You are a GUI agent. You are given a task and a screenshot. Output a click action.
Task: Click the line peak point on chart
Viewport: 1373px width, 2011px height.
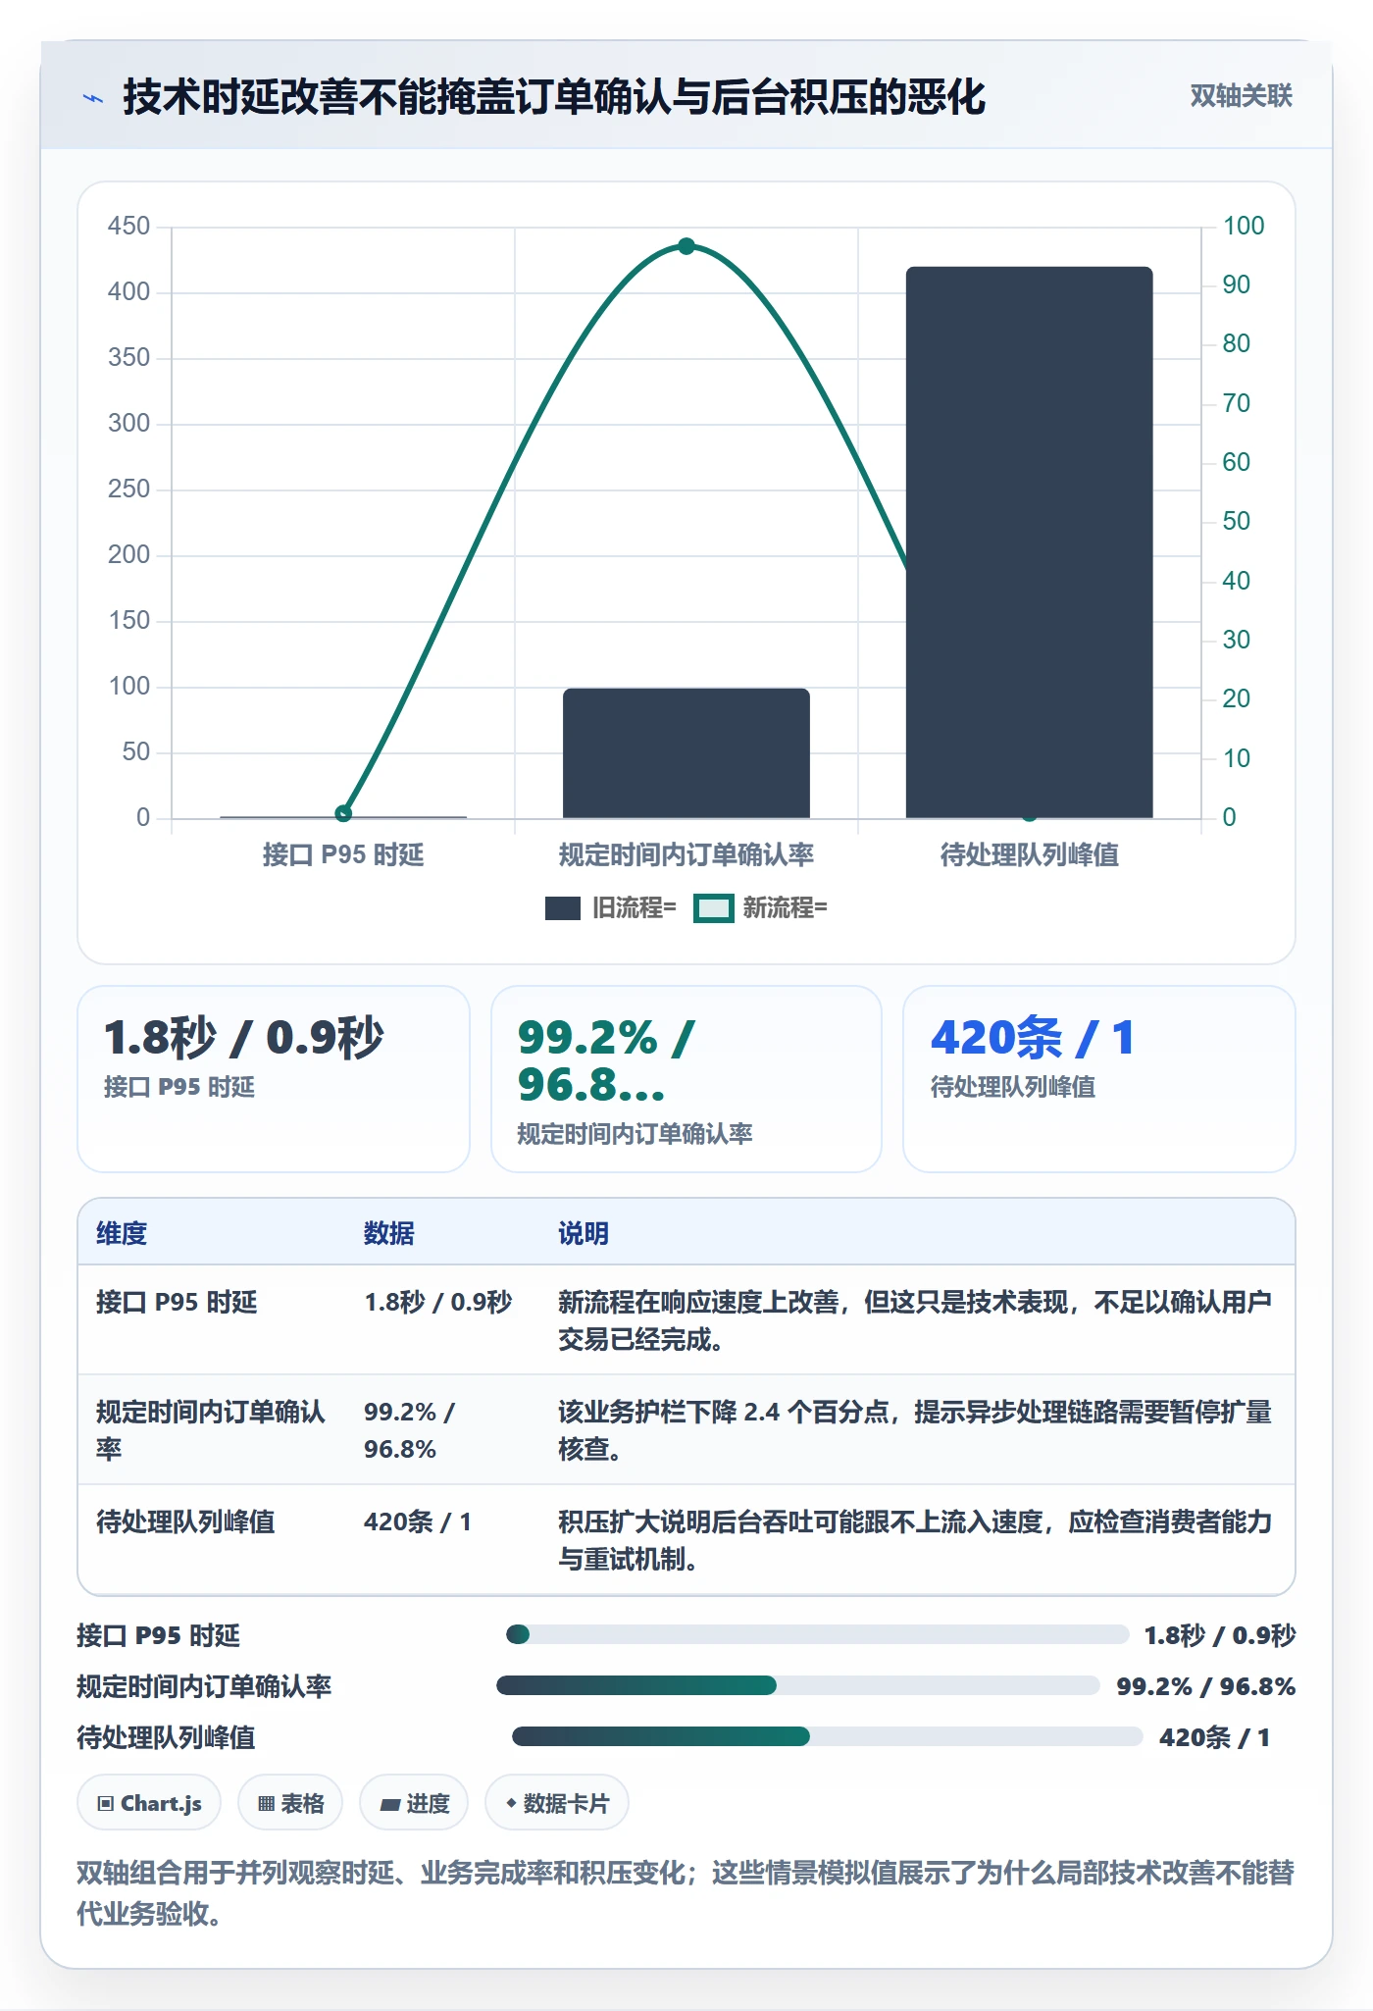[686, 246]
